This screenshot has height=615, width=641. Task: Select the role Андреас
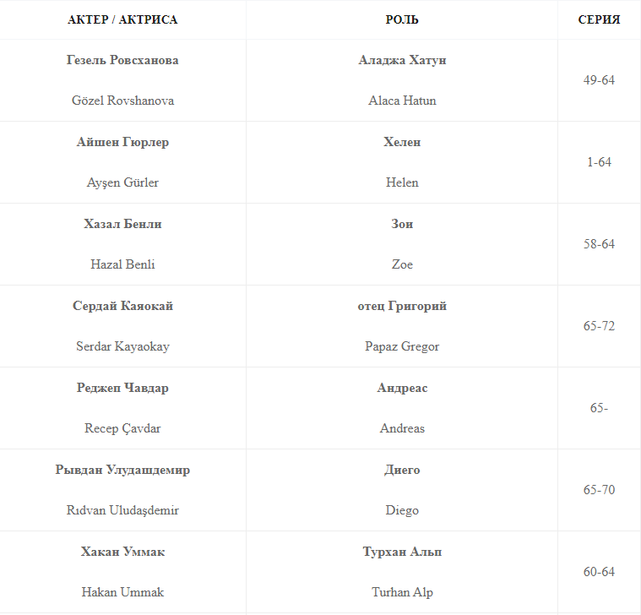(x=402, y=388)
